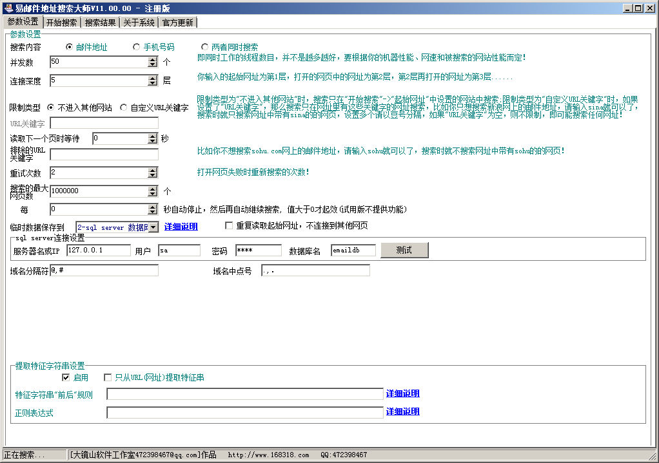Image resolution: width=659 pixels, height=463 pixels.
Task: Click the 排除的URL关键字 text field
Action: pos(104,155)
